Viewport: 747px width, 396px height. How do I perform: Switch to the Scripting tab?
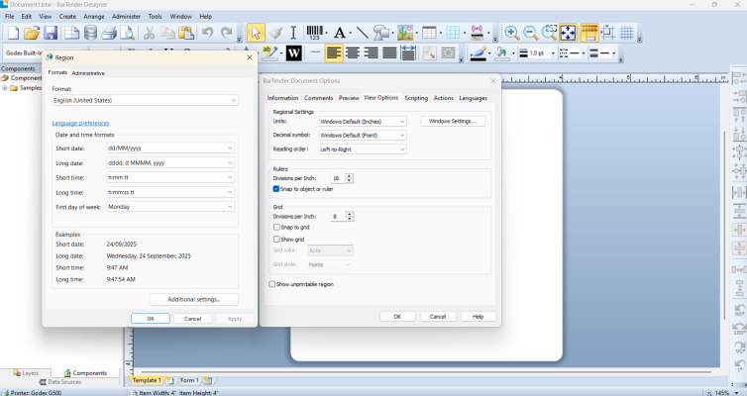[416, 98]
